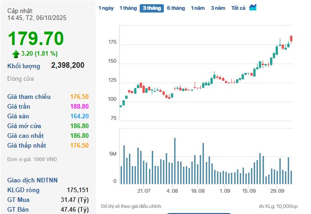The height and width of the screenshot is (214, 311).
Task: Open the chart type icon beside Tất cả
Action: 253,7
